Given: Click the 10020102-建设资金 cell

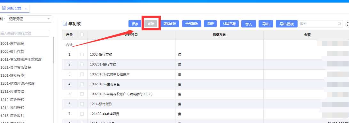Looking at the screenshot, I should tap(131, 84).
